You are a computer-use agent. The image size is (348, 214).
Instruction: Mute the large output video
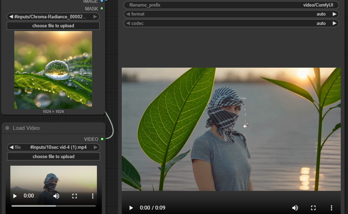pyautogui.click(x=295, y=208)
